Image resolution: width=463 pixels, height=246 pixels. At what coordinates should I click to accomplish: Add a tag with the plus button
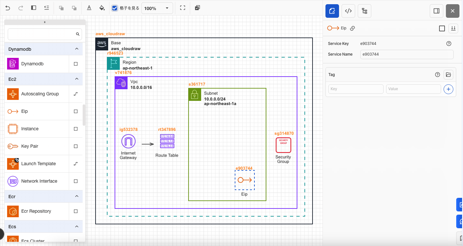[448, 89]
